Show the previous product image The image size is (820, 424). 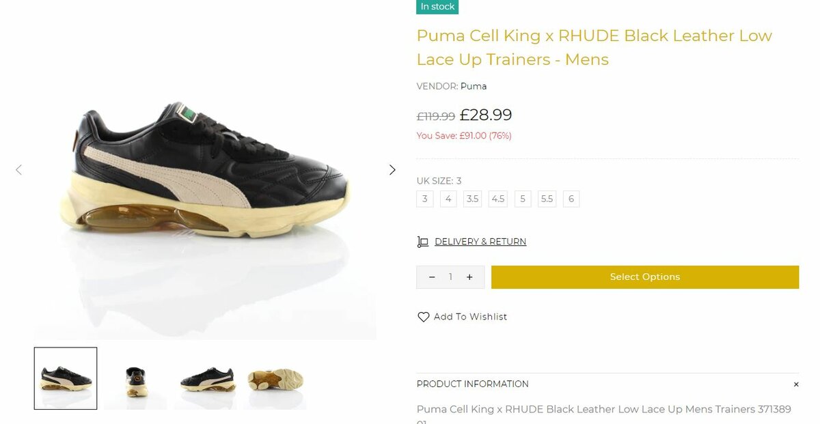(x=18, y=170)
